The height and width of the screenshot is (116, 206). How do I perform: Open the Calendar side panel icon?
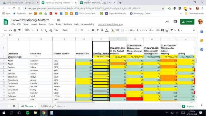(x=202, y=32)
